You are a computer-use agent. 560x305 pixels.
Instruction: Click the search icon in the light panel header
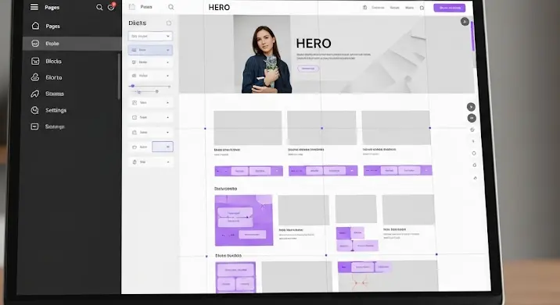point(171,7)
